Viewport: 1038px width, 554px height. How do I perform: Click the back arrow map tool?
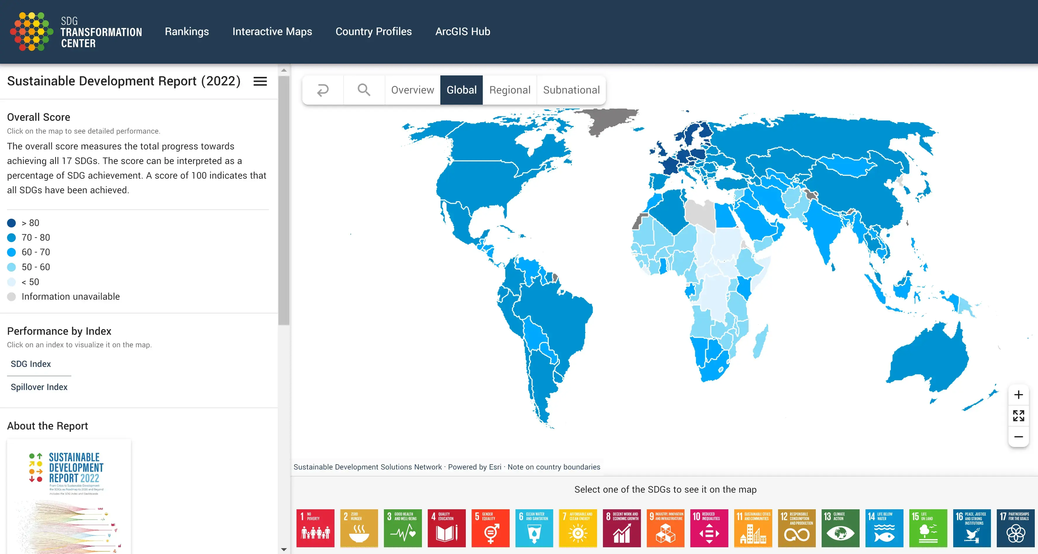[323, 90]
